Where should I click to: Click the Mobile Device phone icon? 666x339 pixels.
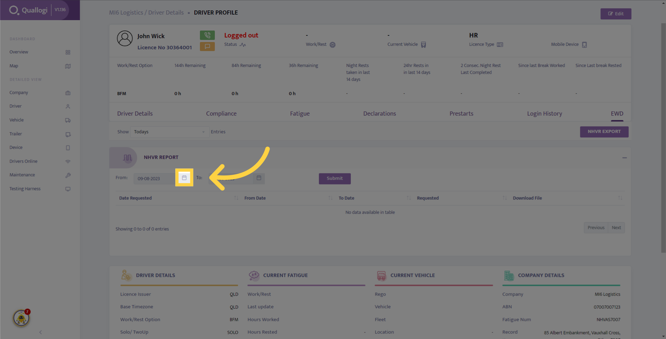(x=584, y=45)
